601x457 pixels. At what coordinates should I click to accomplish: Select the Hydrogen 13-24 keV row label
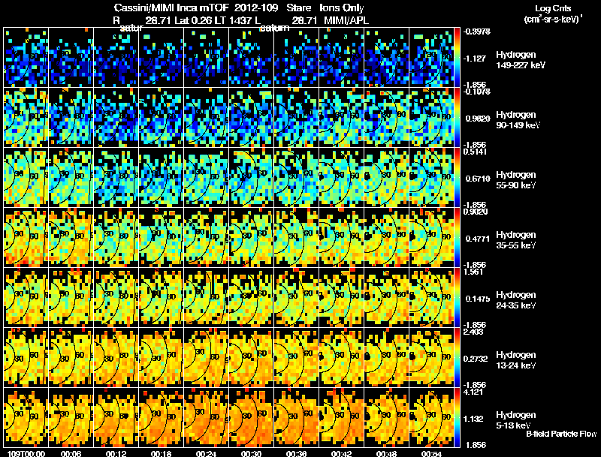(x=516, y=360)
